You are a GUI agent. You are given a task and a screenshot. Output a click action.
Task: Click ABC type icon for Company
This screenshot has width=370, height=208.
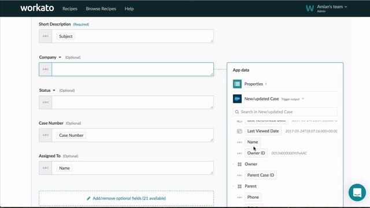point(46,69)
